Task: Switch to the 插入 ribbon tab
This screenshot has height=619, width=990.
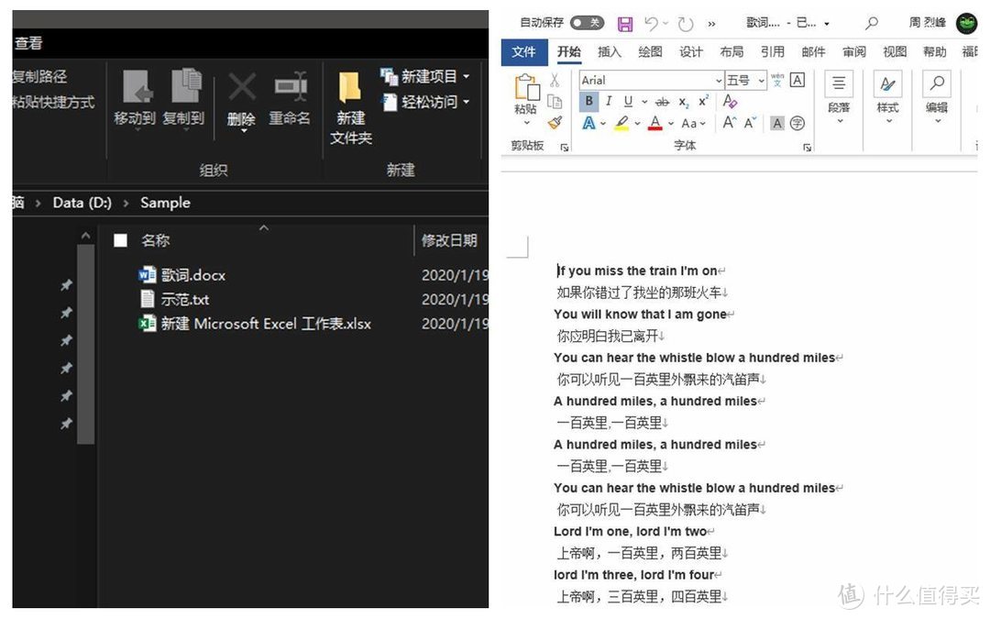Action: pos(610,51)
